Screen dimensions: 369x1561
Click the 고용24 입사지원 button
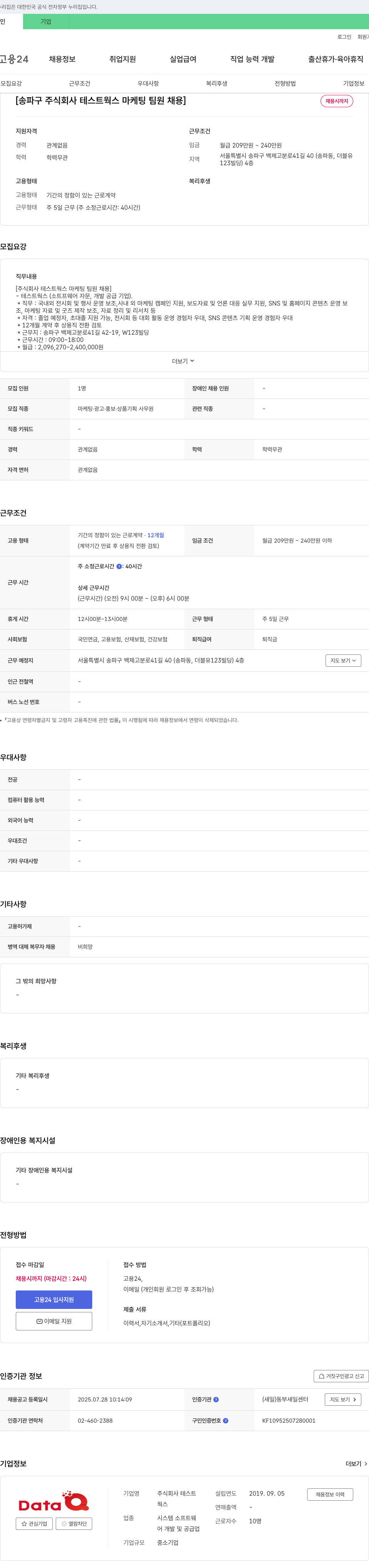[54, 1300]
